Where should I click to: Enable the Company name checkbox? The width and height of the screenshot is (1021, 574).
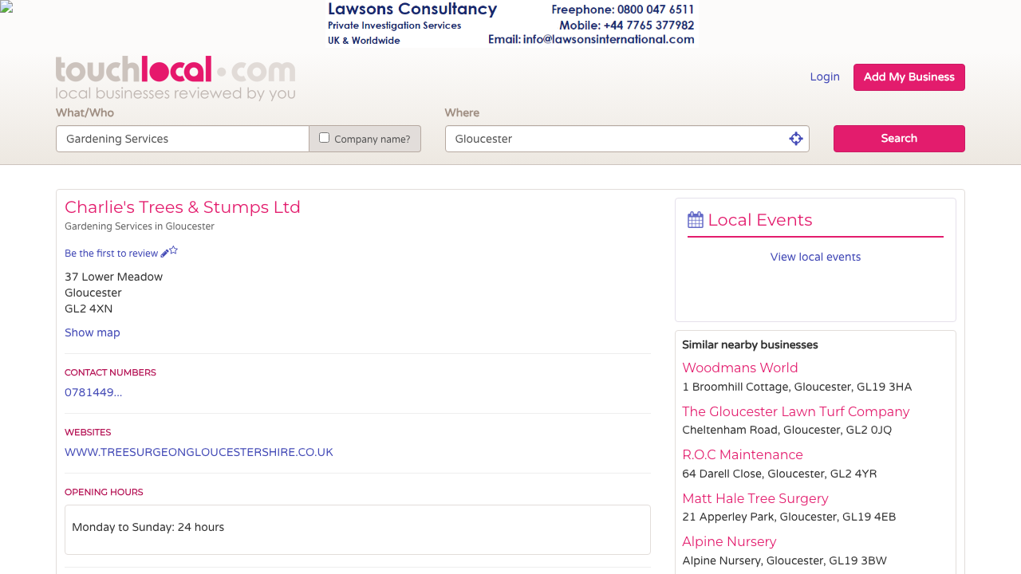(x=324, y=136)
